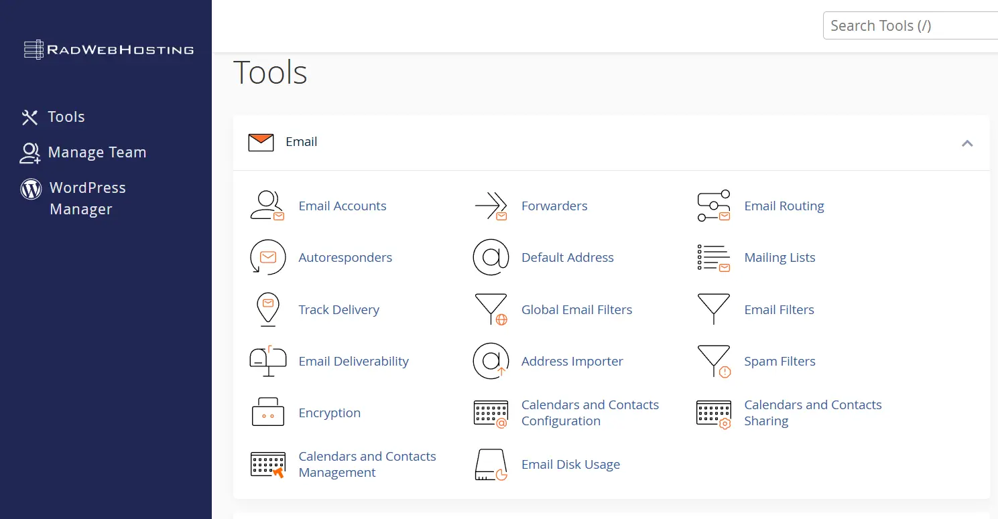This screenshot has width=998, height=519.
Task: Open Manage Team from the sidebar
Action: tap(97, 152)
